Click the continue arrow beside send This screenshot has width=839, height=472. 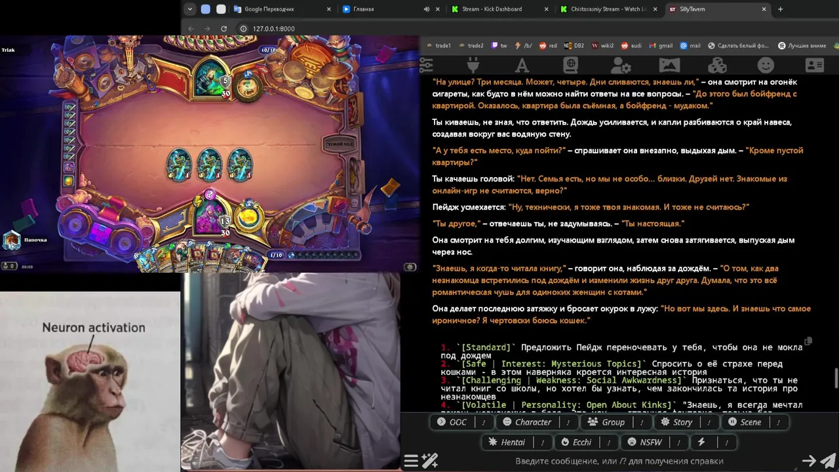(x=810, y=461)
